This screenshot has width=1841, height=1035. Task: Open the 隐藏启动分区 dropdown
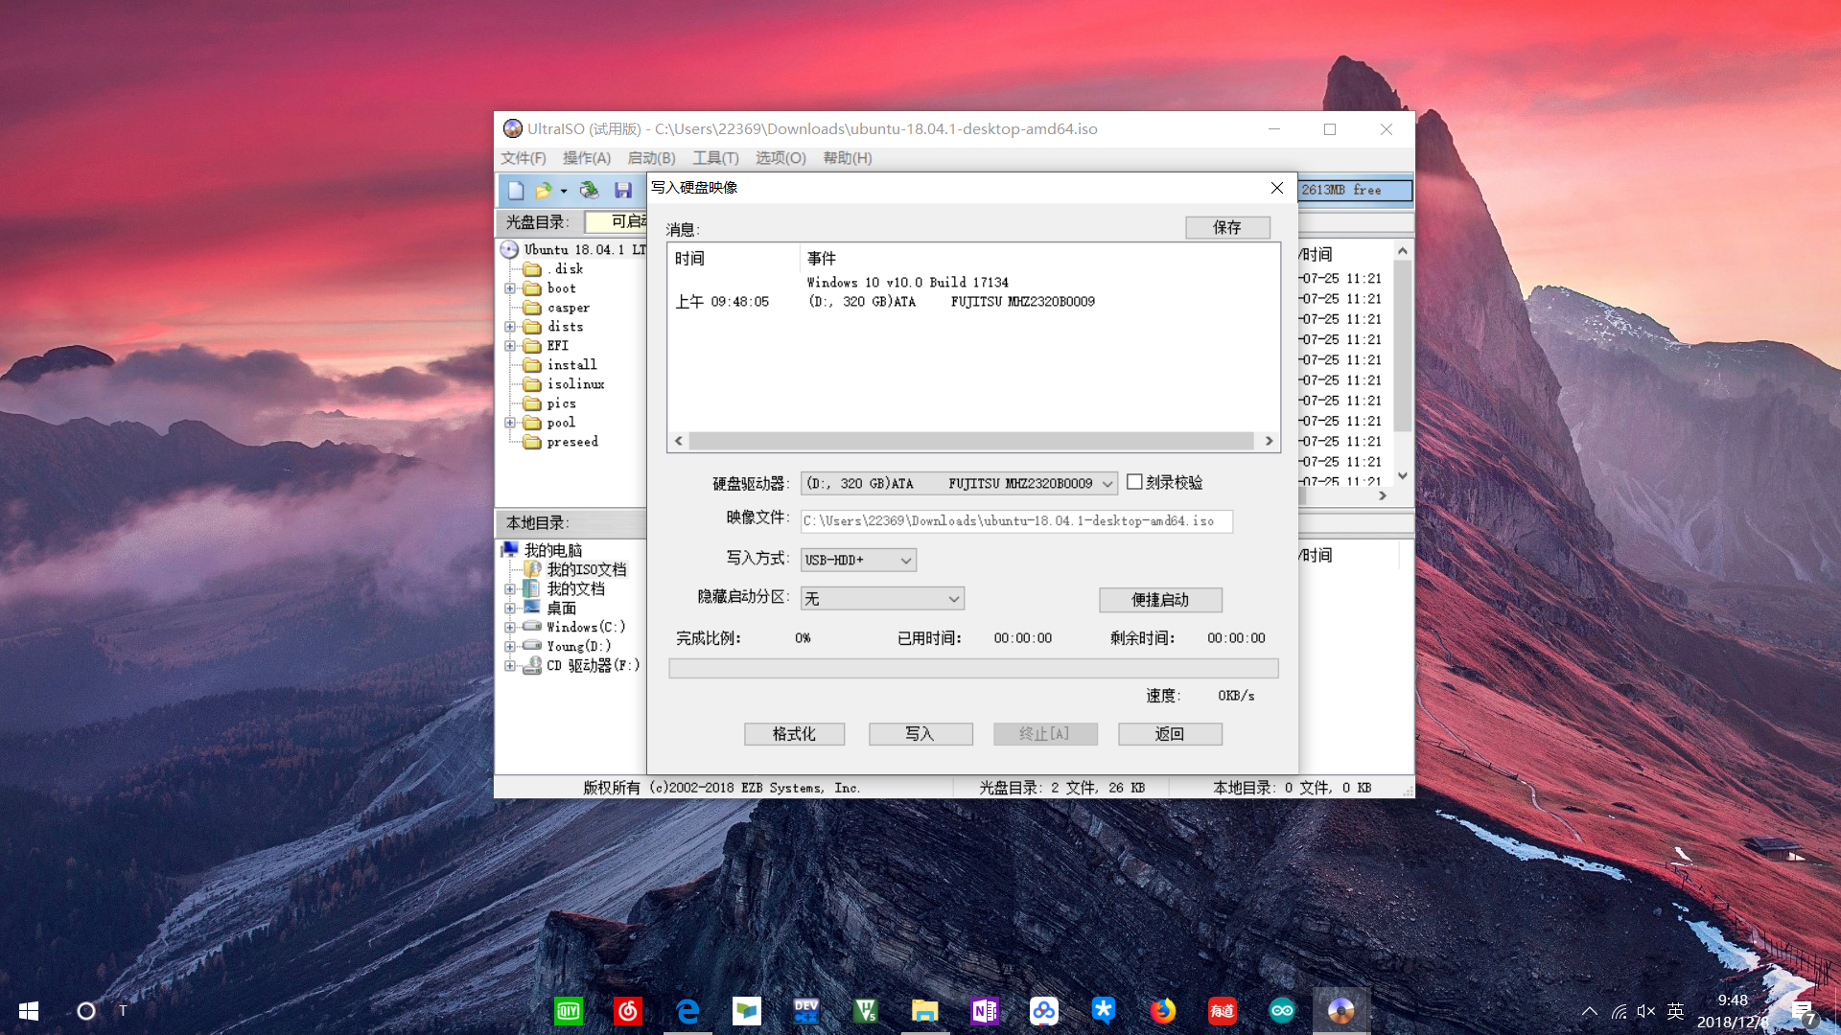tap(952, 598)
